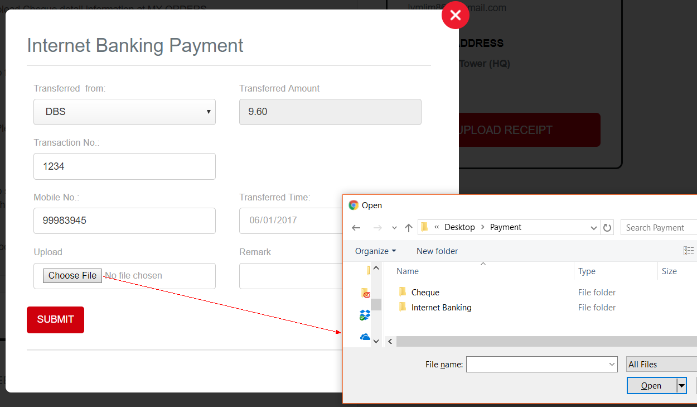Select Creative Cloud Files in sidebar
The height and width of the screenshot is (407, 697).
point(365,293)
